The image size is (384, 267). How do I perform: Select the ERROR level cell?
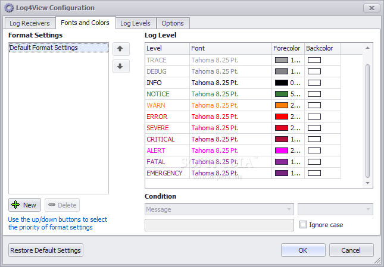point(167,117)
